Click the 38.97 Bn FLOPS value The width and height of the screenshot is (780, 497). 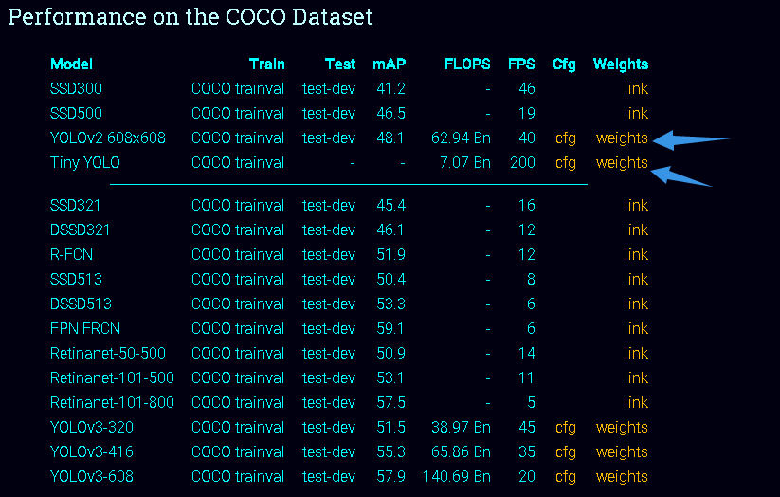coord(461,427)
